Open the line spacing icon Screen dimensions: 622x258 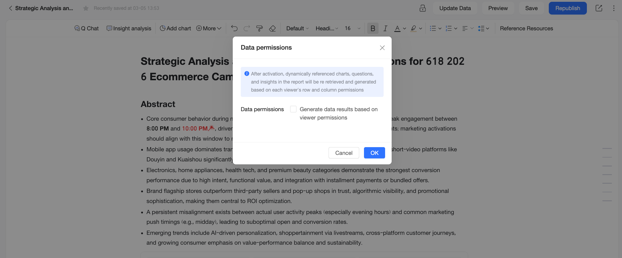coord(481,28)
